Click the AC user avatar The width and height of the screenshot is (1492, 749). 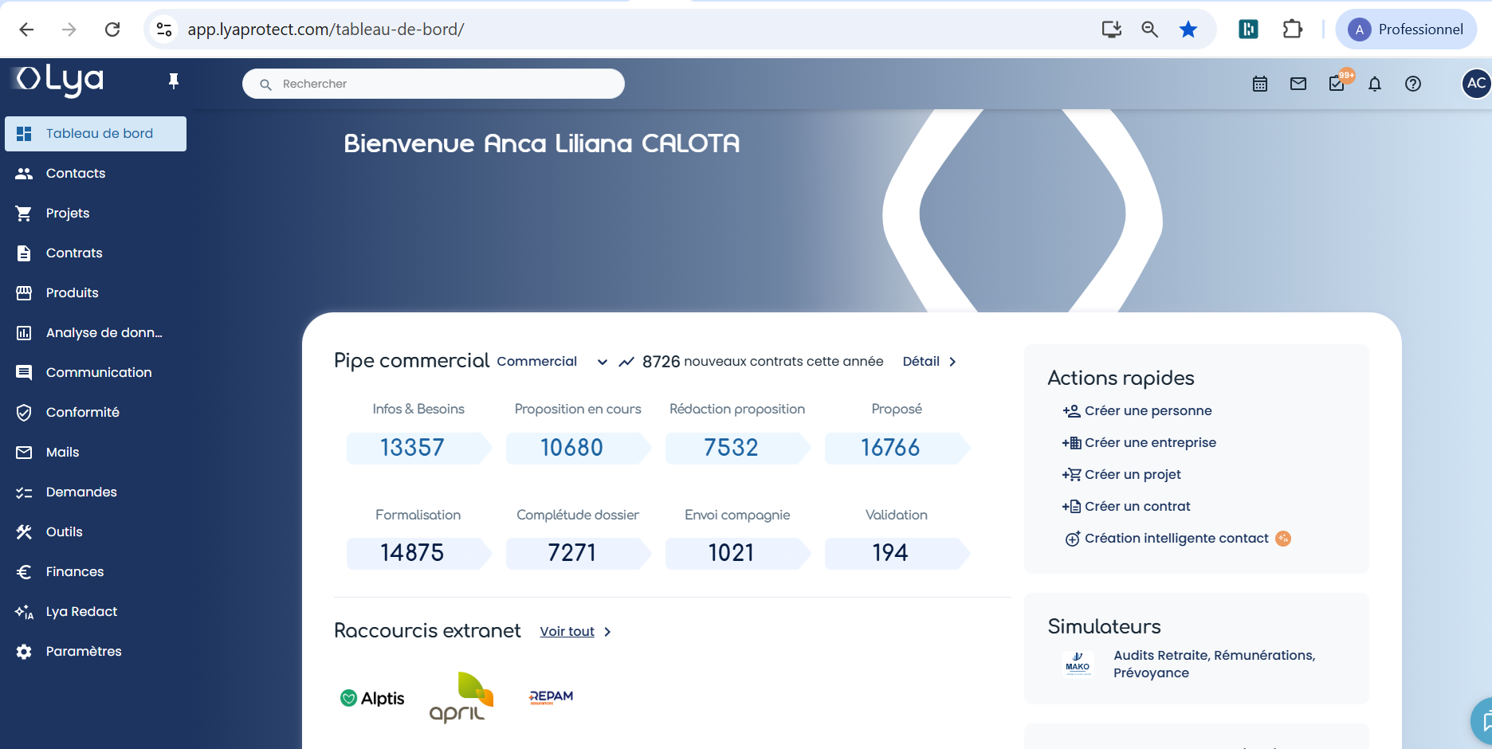(1475, 83)
